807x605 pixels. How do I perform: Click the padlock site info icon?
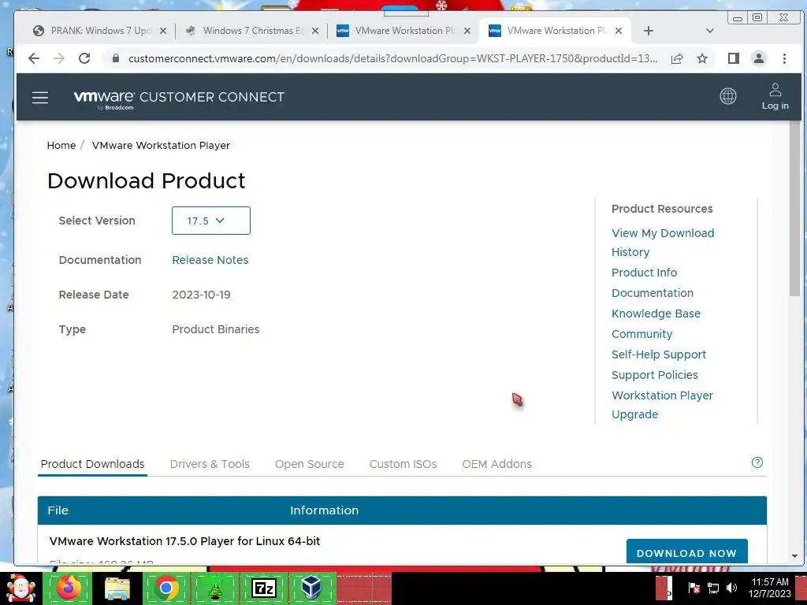point(116,58)
